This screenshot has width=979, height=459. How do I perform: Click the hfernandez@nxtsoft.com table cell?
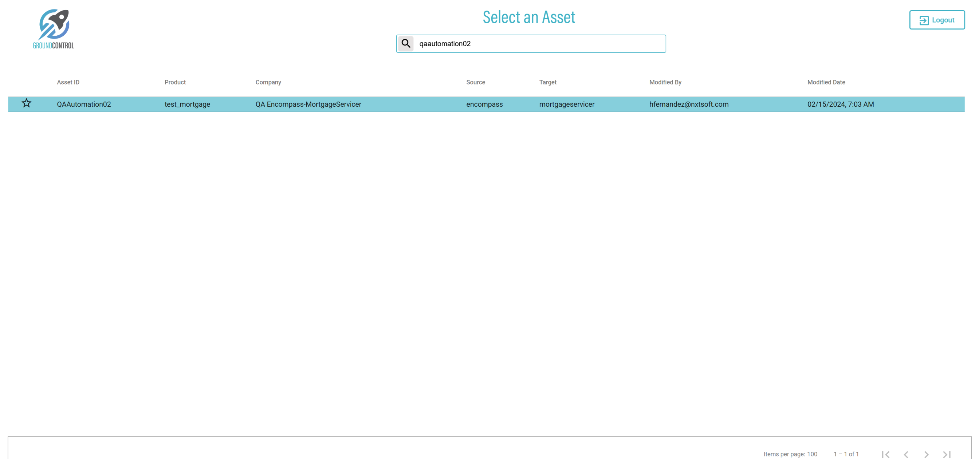tap(688, 104)
